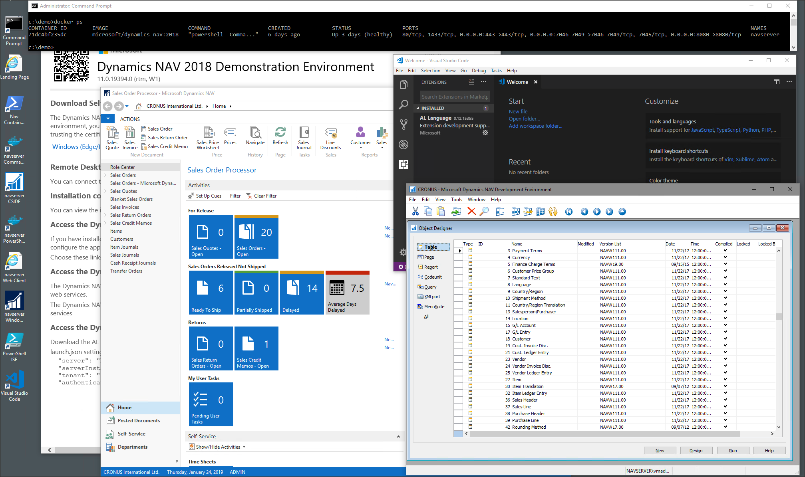This screenshot has width=805, height=477.
Task: Open VS Code Search sidebar icon
Action: (403, 105)
